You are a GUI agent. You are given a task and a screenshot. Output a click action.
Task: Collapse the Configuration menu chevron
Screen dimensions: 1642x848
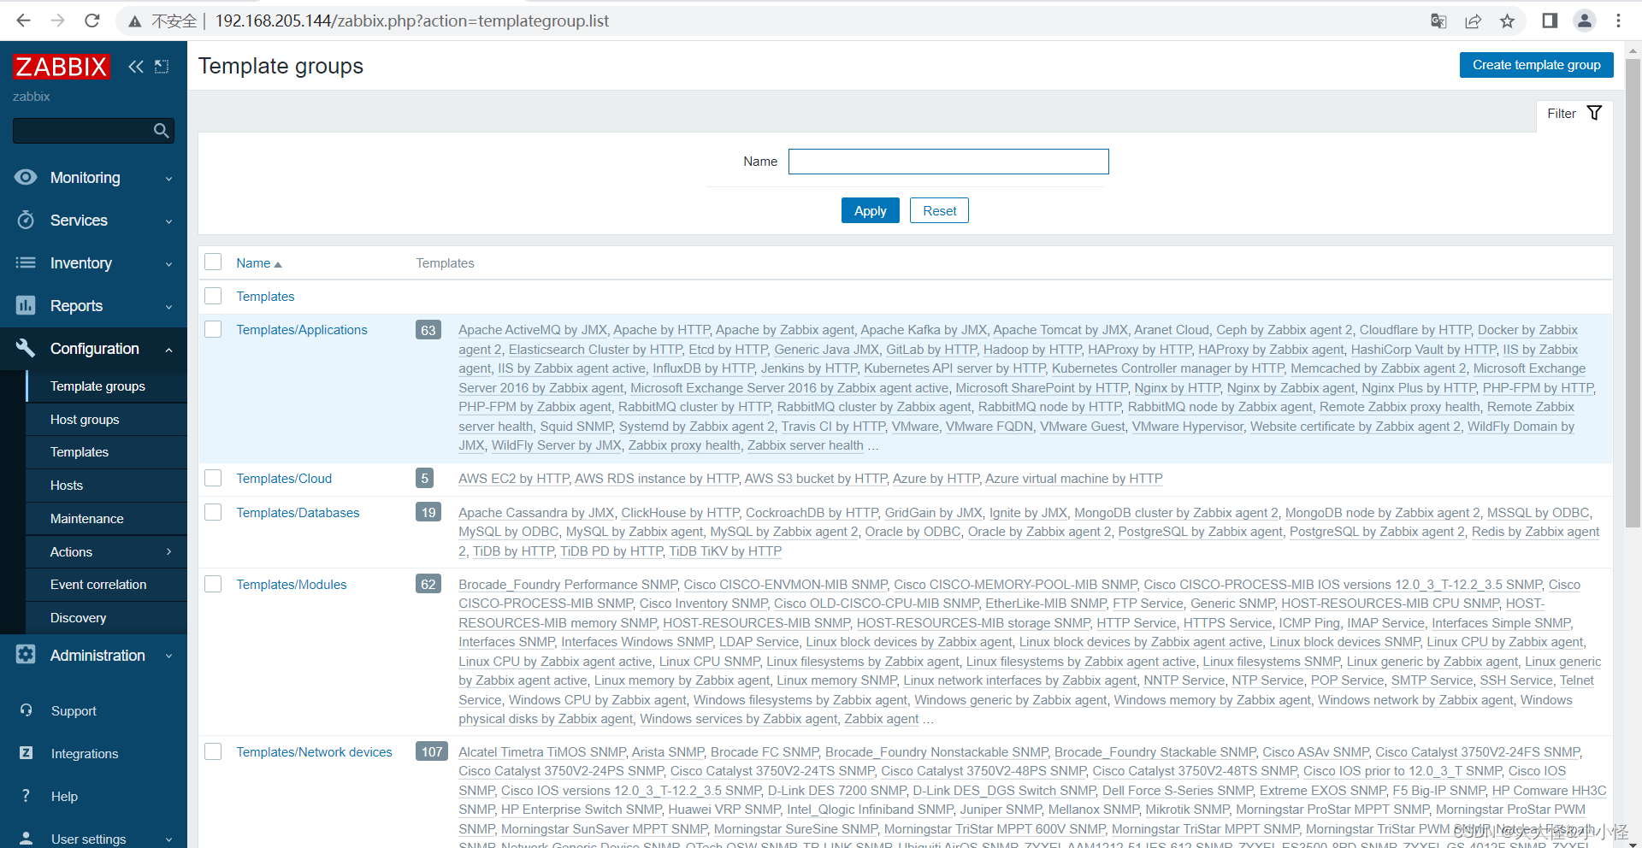(168, 350)
